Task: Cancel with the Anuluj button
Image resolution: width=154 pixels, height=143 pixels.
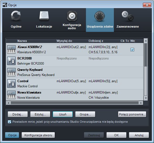Action: [139, 135]
